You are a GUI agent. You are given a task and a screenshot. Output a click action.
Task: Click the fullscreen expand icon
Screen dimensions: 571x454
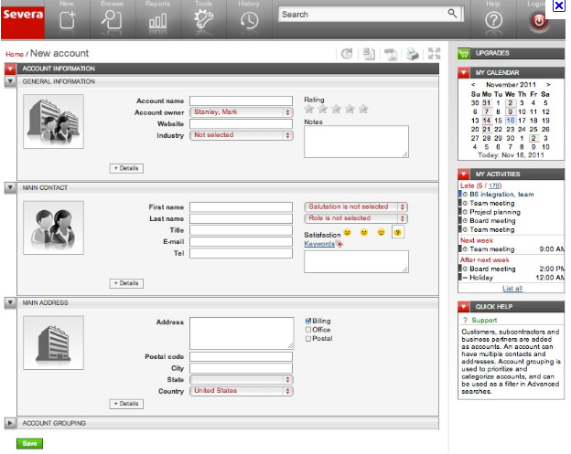(434, 53)
